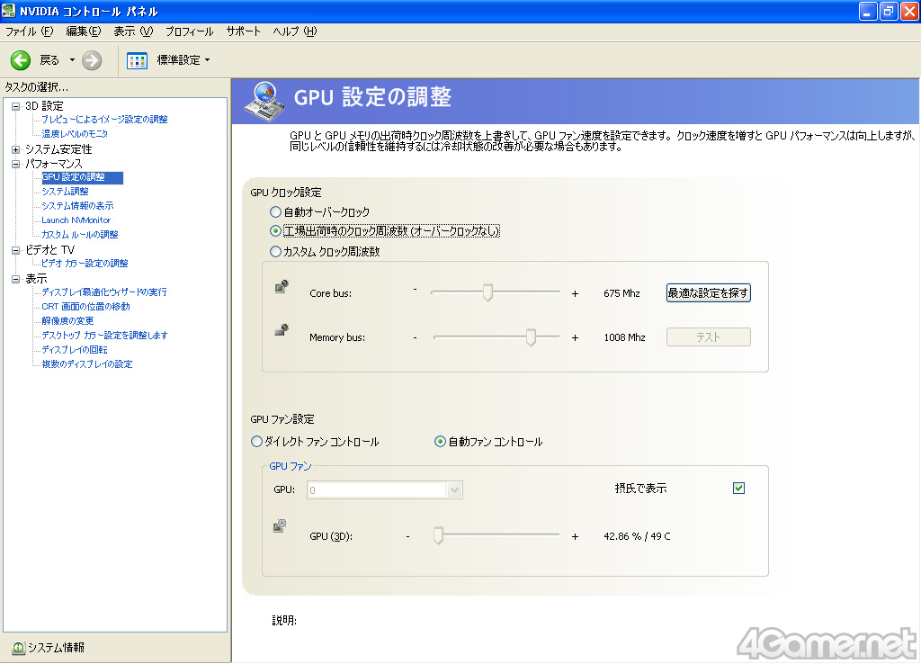
Task: Open the 編集(E) menu
Action: pyautogui.click(x=84, y=31)
